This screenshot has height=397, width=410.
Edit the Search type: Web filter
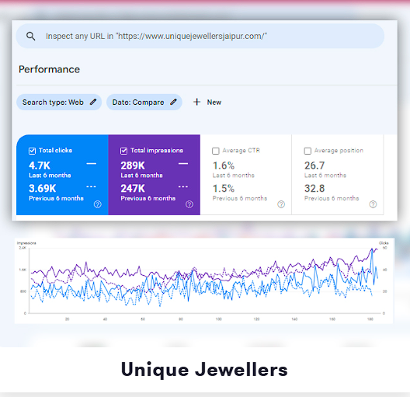[x=59, y=102]
